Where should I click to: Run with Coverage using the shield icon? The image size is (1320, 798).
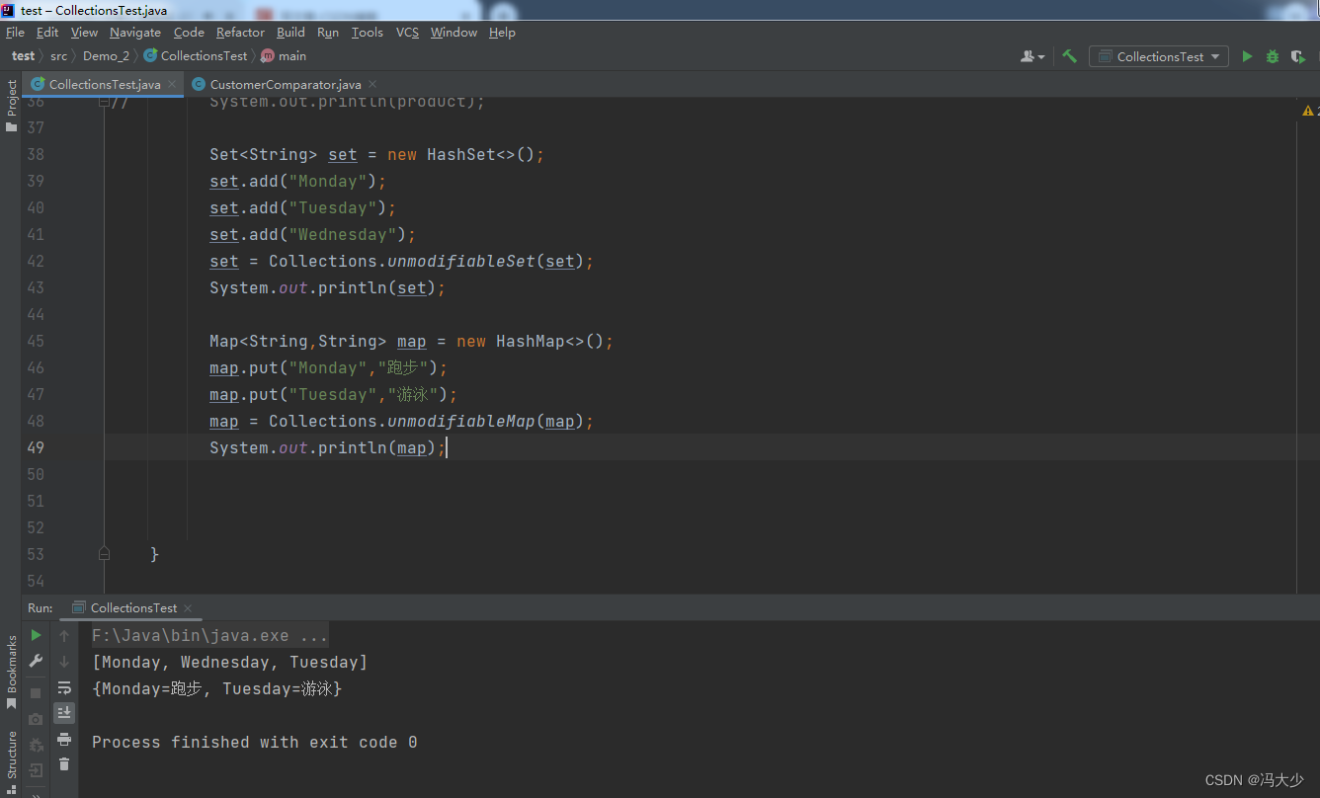pyautogui.click(x=1298, y=56)
